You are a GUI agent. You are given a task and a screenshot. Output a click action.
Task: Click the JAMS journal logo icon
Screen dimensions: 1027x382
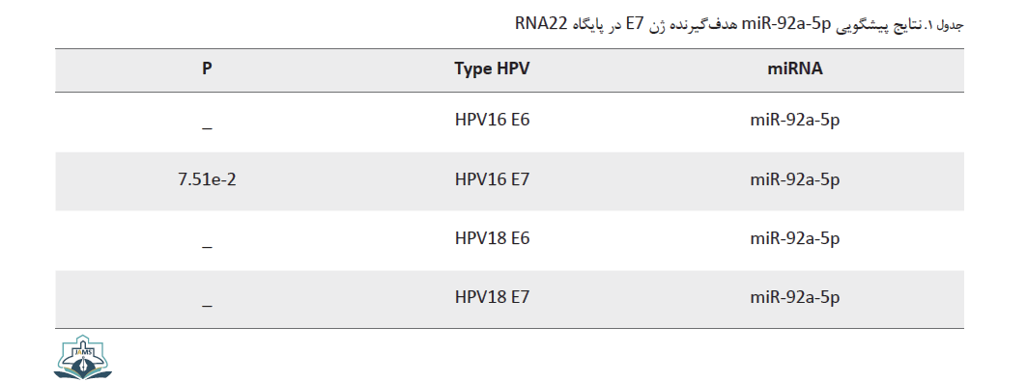(82, 357)
